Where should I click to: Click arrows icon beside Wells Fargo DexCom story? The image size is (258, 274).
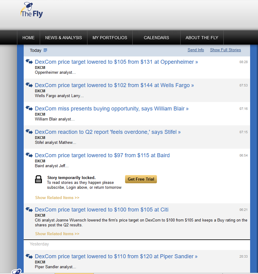pos(29,85)
